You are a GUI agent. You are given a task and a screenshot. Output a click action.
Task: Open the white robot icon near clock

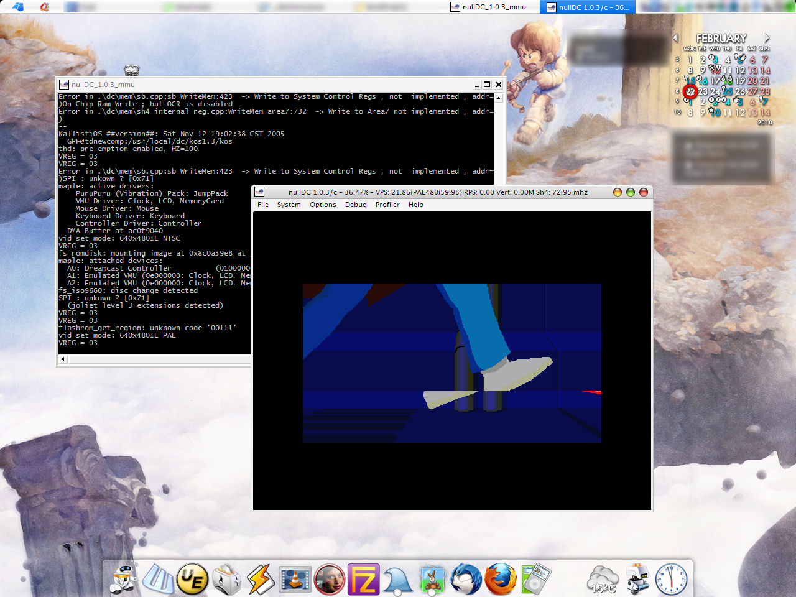[637, 579]
